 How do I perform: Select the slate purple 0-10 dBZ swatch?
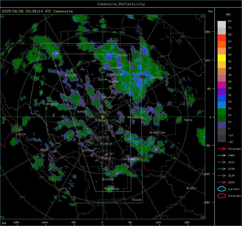click(222, 125)
